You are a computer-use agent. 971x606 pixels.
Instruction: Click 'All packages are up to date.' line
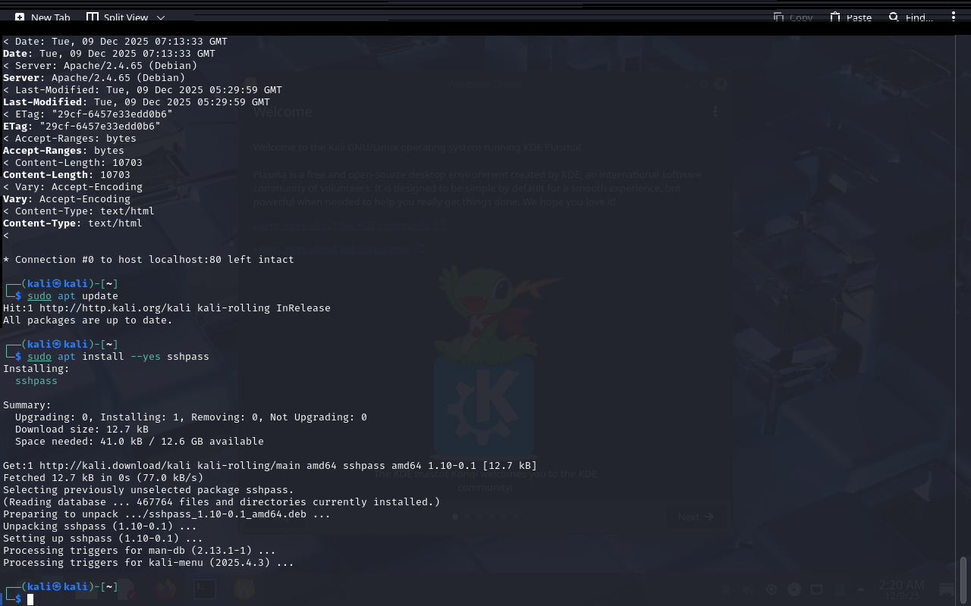click(x=88, y=320)
